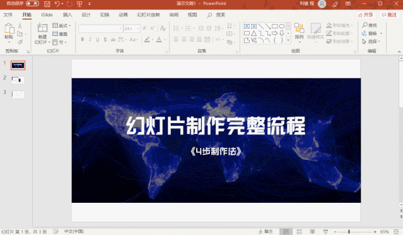
Task: Undo the last action
Action: tap(57, 4)
